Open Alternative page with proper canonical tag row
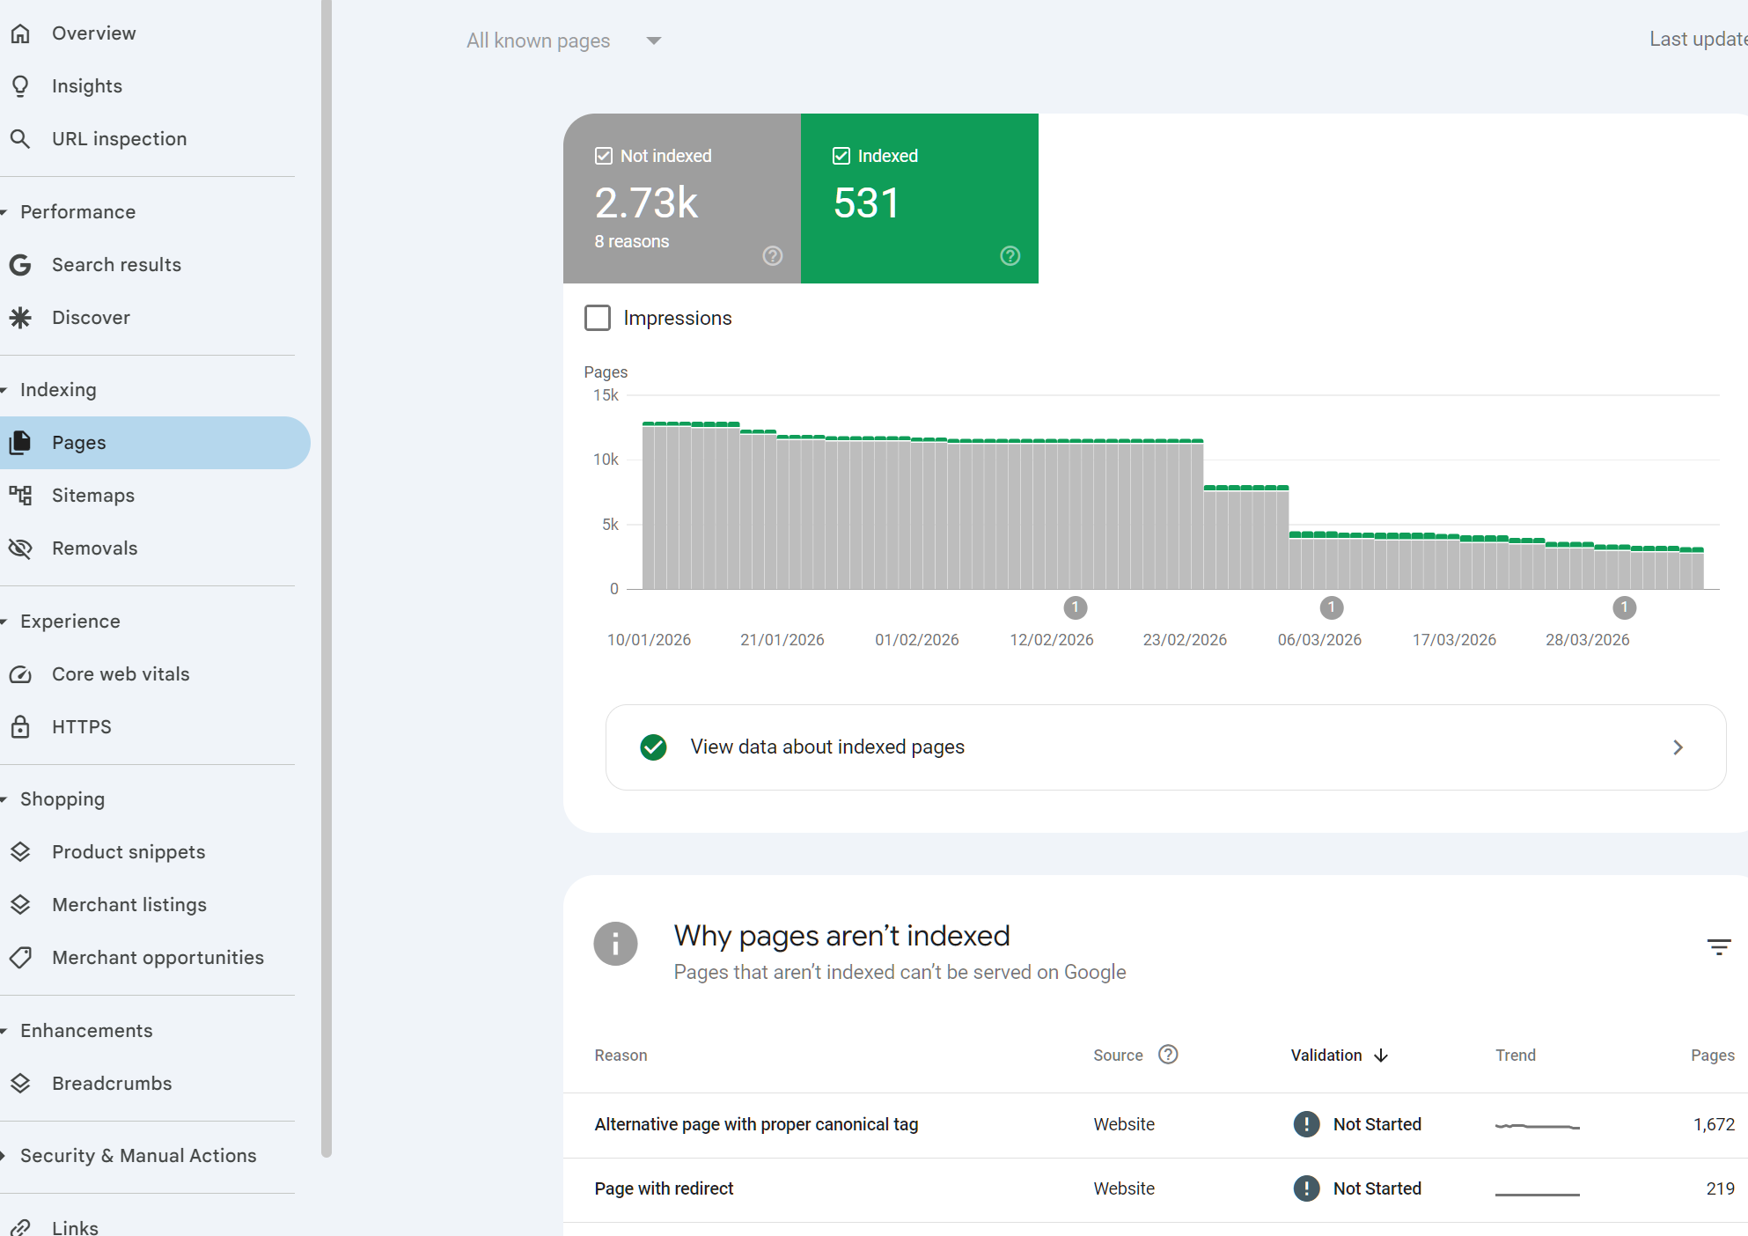This screenshot has width=1748, height=1236. point(756,1124)
